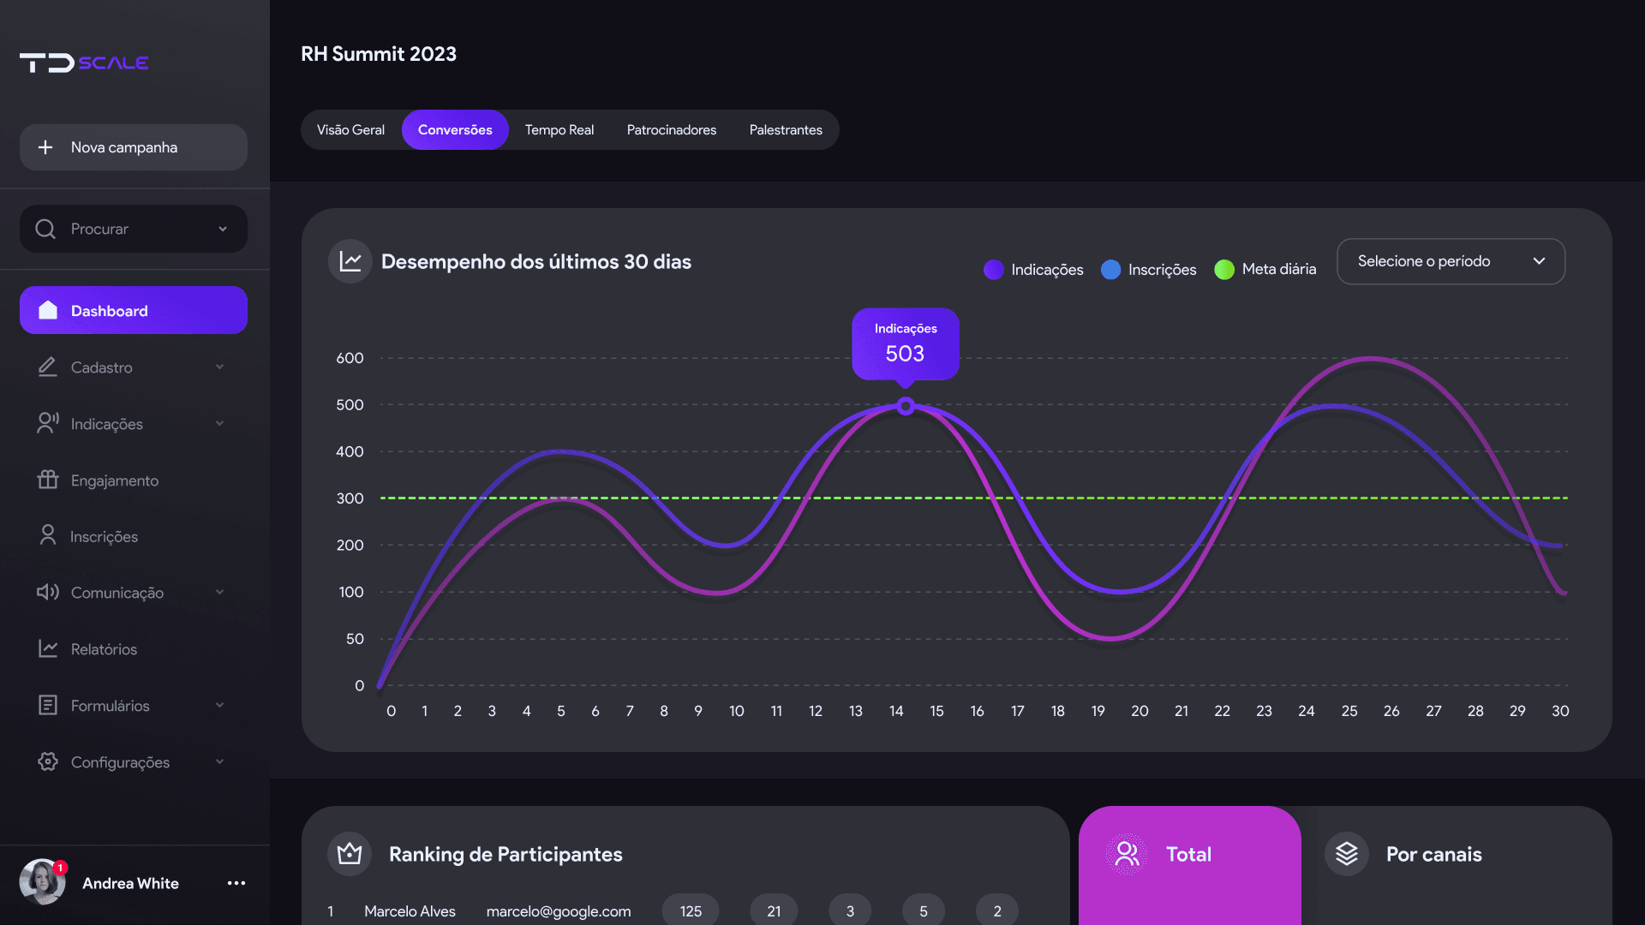
Task: Click the Procurar search field
Action: [129, 229]
